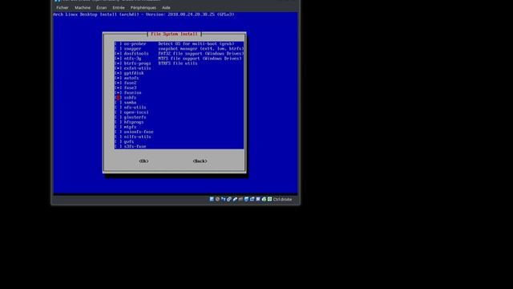Open the Fichier menu

[63, 7]
